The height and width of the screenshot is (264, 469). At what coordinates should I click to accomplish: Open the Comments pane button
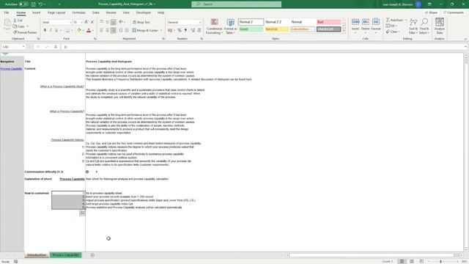(x=454, y=12)
